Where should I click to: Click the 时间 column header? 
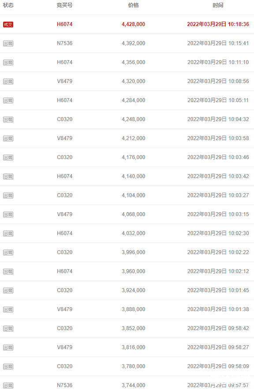(218, 5)
